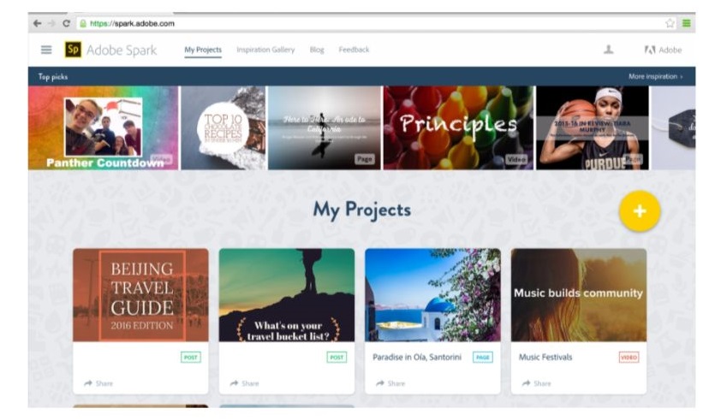Open the Feedback link
This screenshot has width=727, height=420.
(x=354, y=50)
